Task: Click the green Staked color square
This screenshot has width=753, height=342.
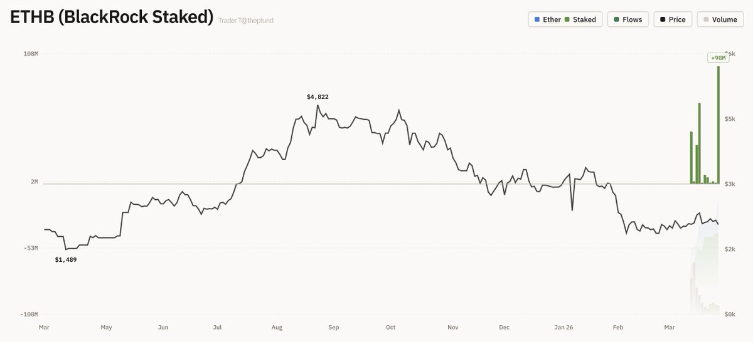Action: click(567, 19)
